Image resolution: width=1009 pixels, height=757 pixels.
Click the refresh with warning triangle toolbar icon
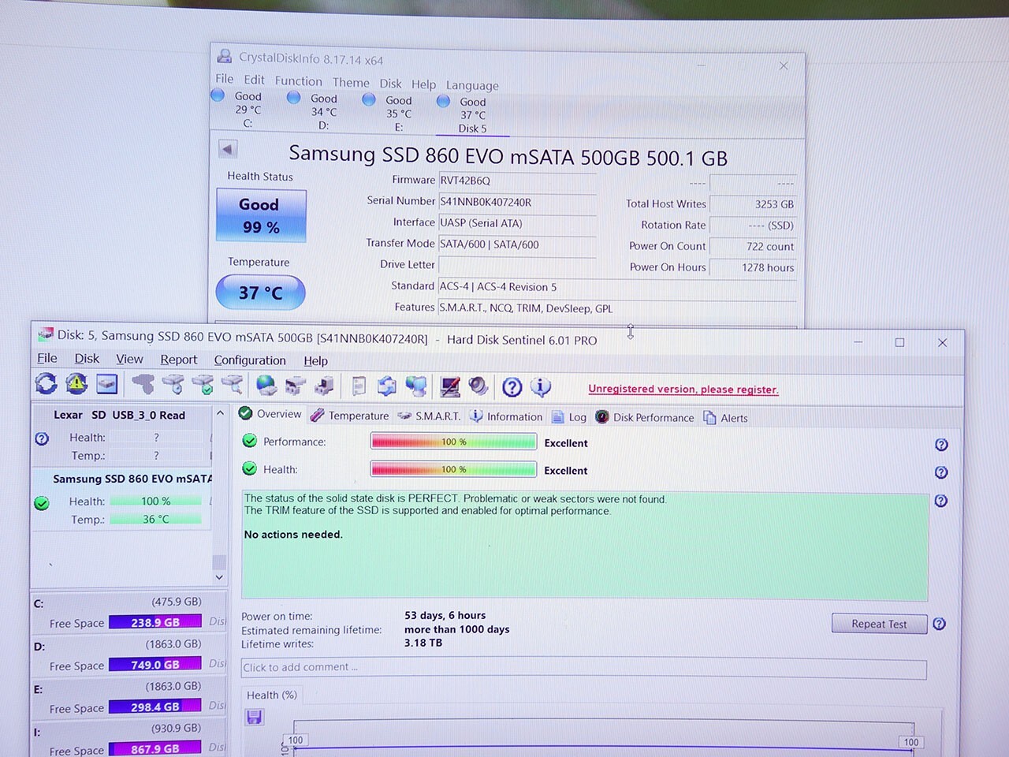click(x=76, y=383)
